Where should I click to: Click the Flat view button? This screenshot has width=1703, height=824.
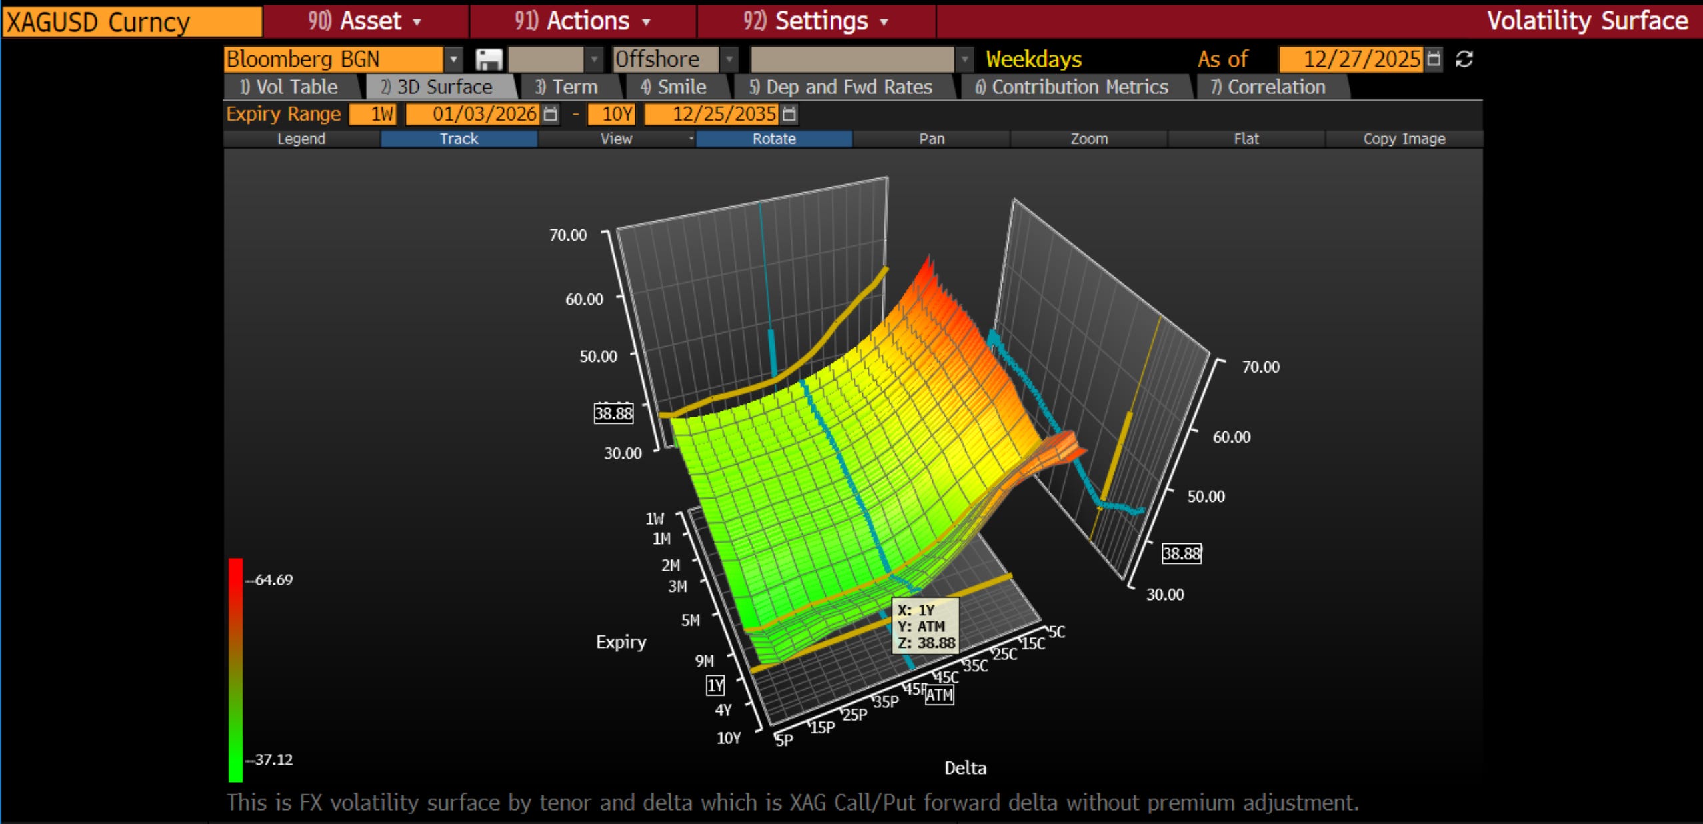tap(1246, 139)
